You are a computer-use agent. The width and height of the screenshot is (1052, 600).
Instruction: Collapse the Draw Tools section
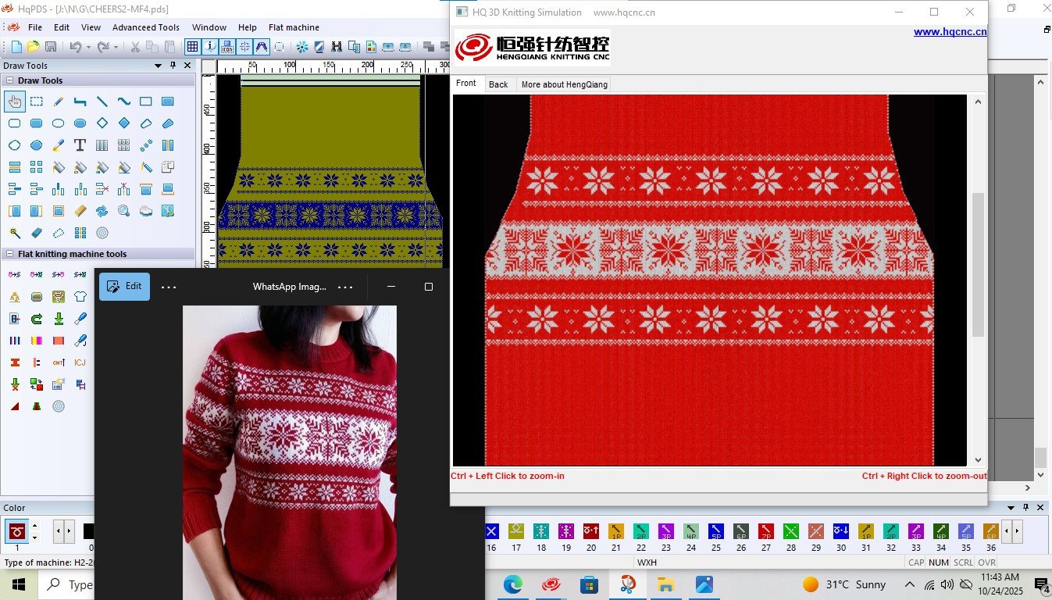click(10, 80)
